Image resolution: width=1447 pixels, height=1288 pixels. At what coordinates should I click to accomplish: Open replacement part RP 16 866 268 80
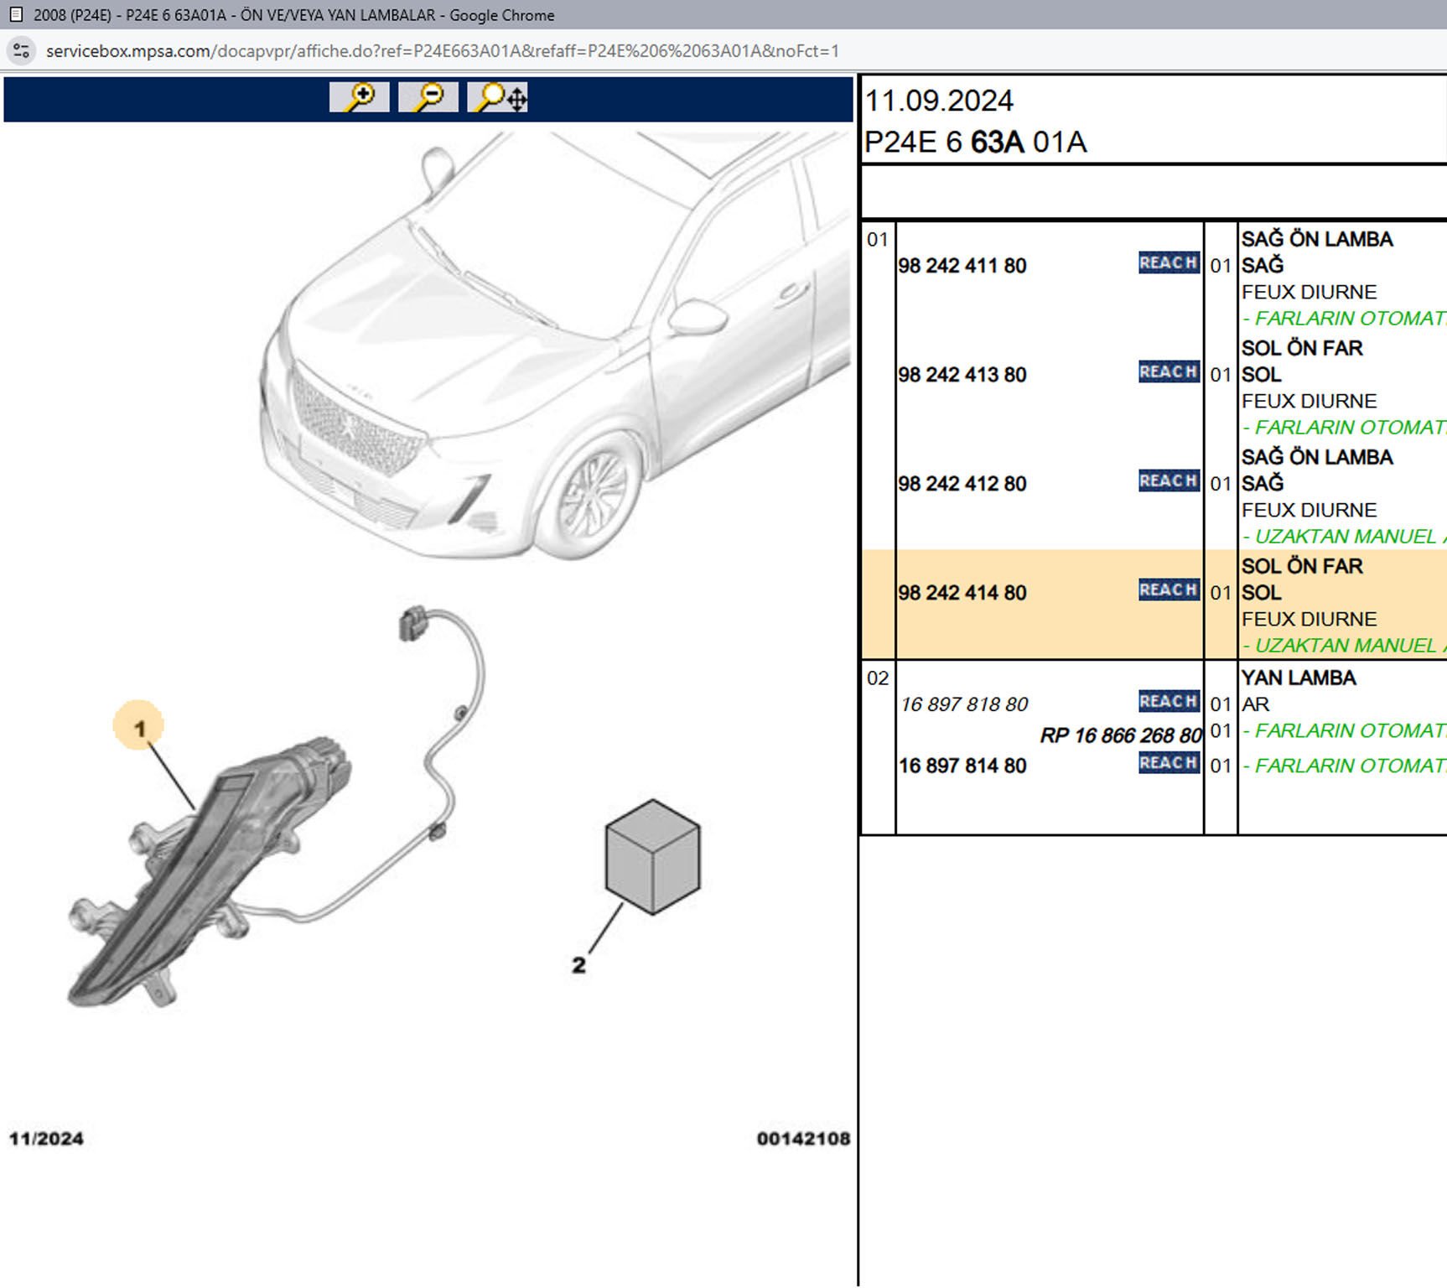pyautogui.click(x=1120, y=735)
